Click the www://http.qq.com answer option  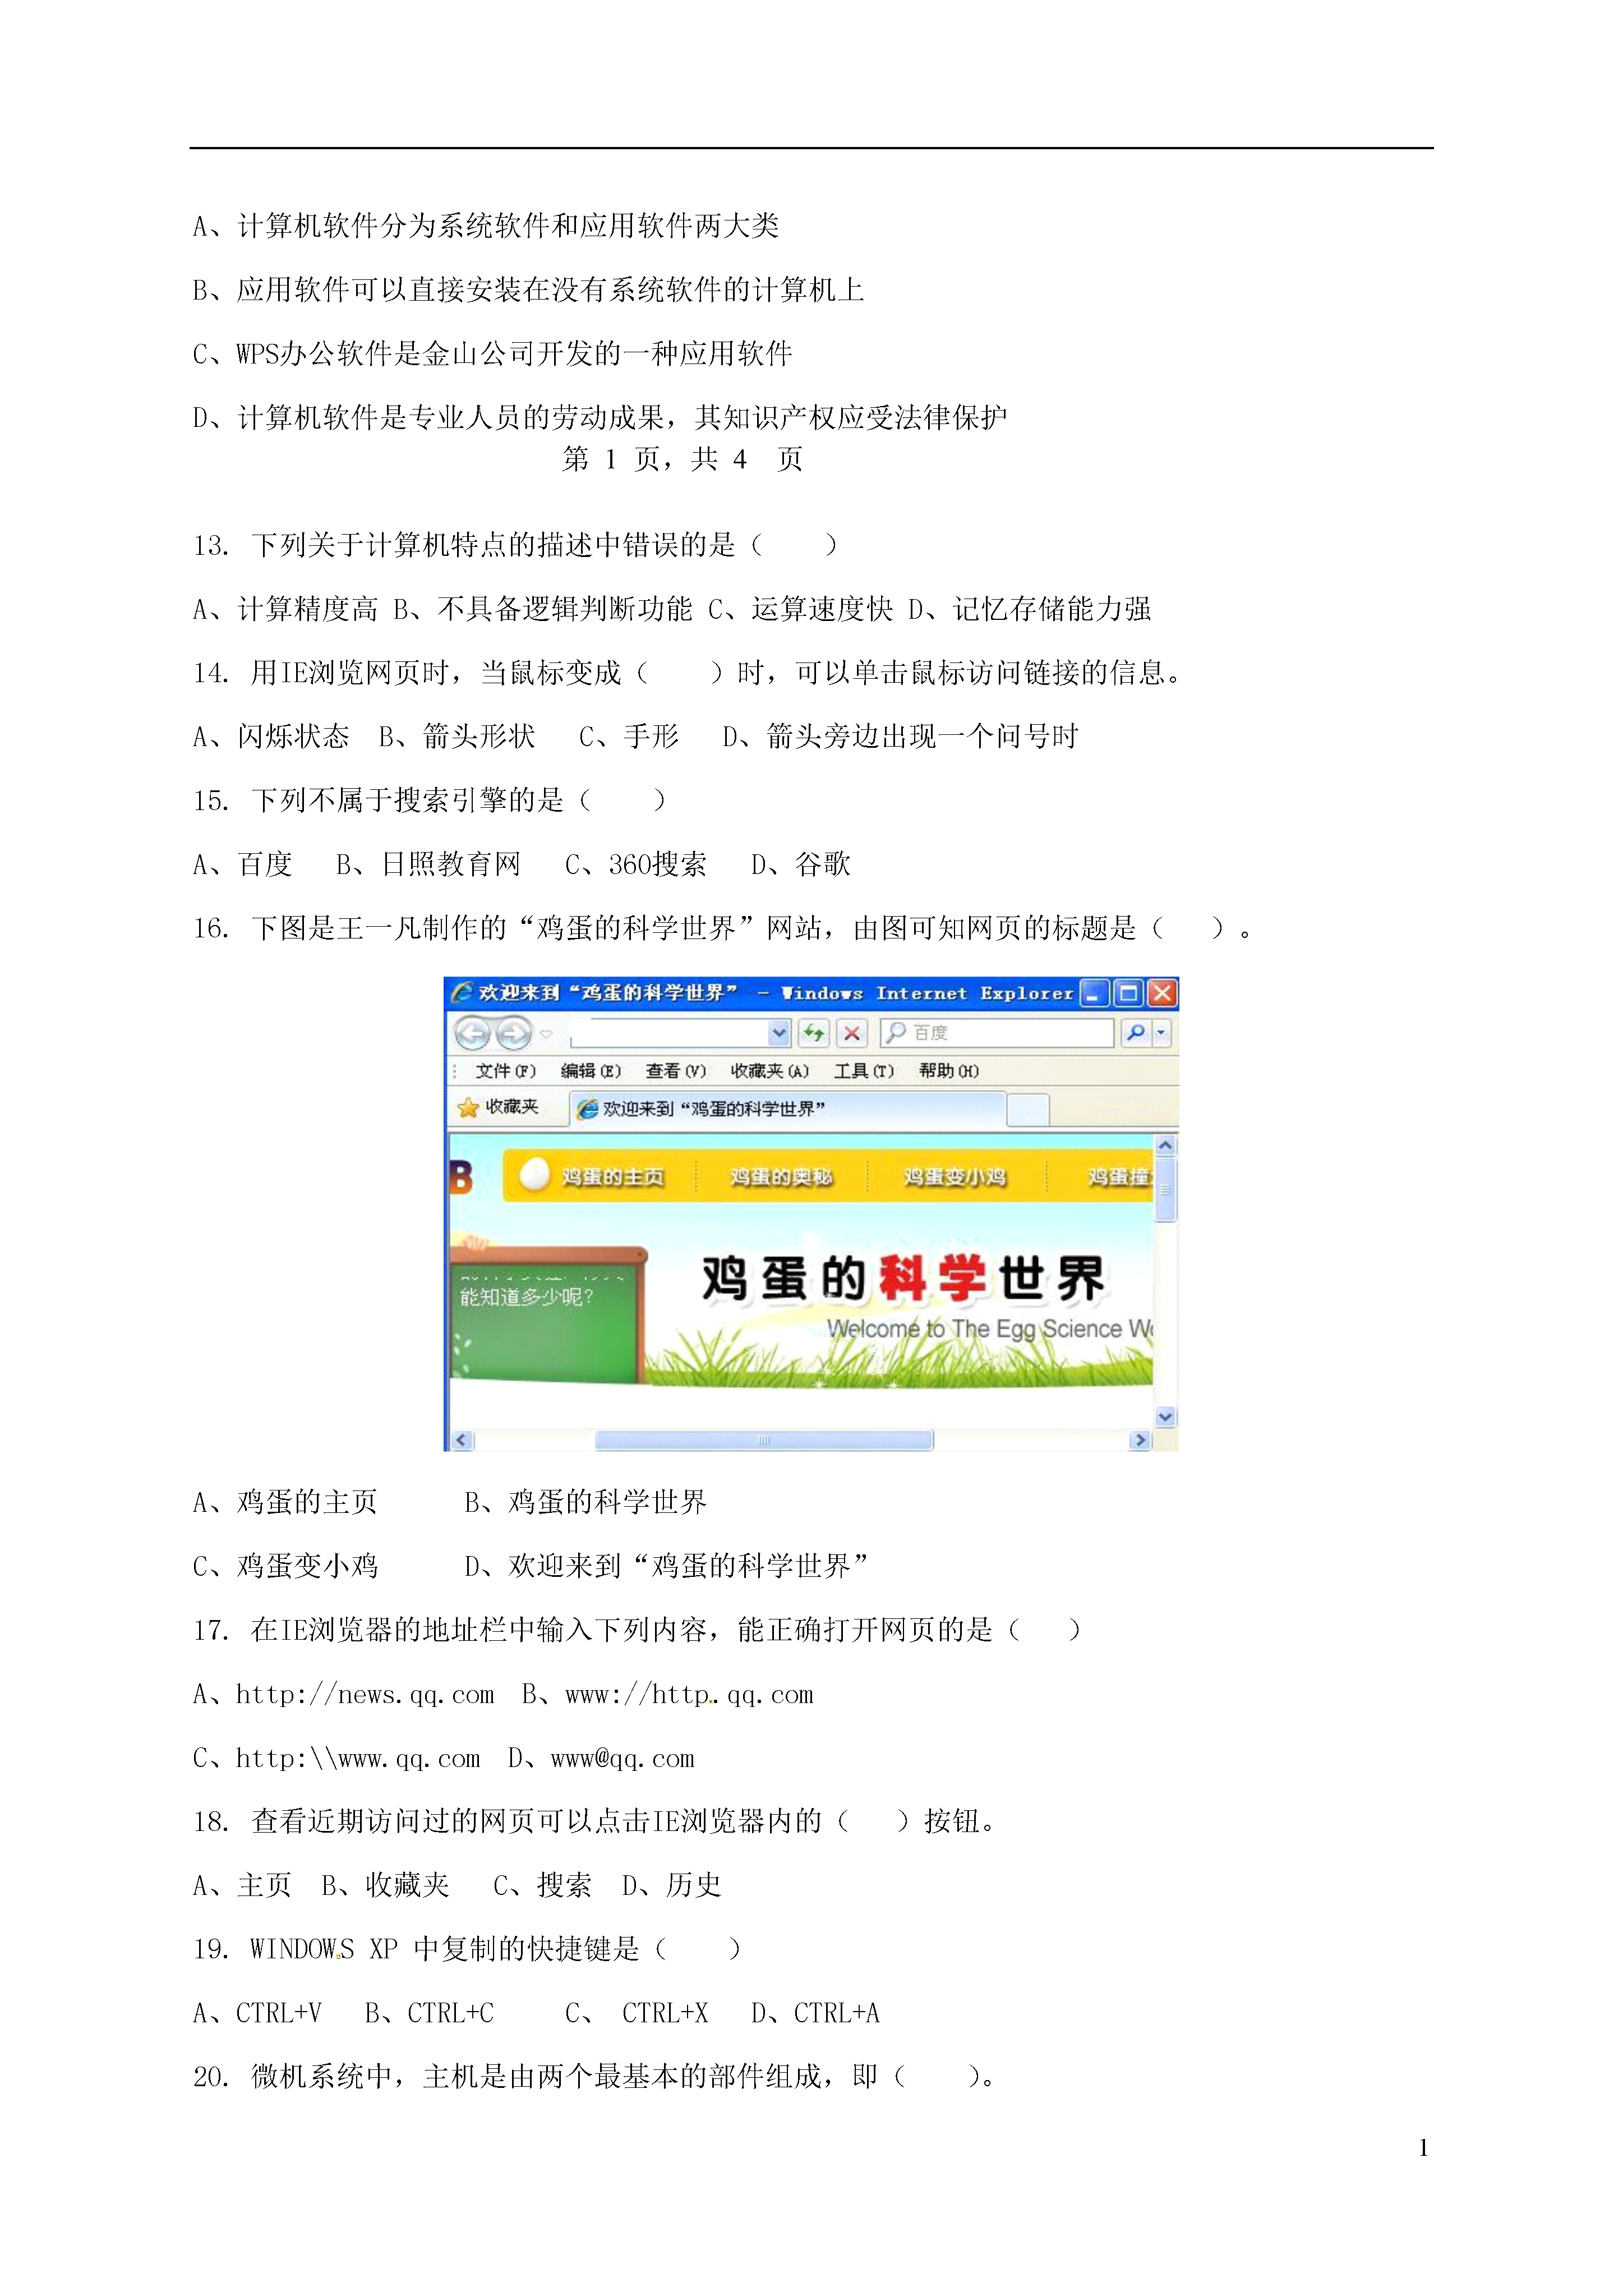[668, 1694]
